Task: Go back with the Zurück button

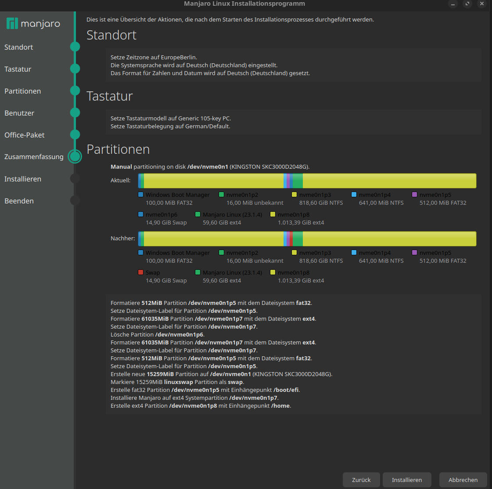Action: tap(361, 480)
